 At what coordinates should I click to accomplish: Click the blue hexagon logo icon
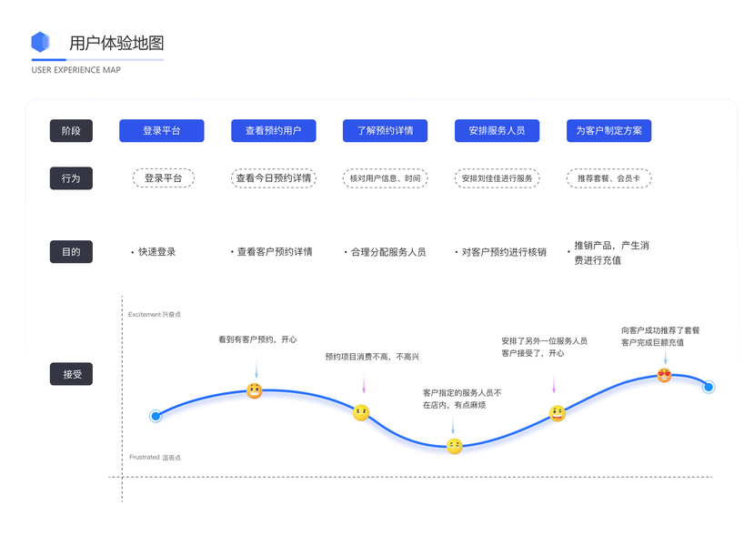[x=40, y=42]
